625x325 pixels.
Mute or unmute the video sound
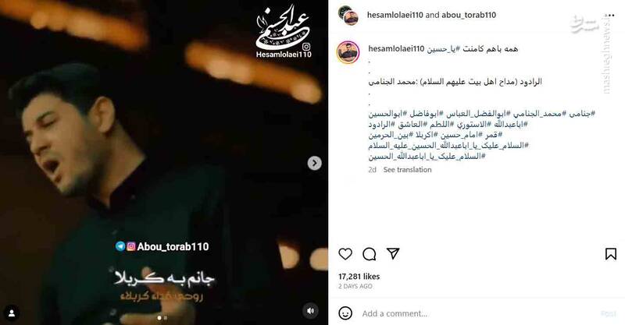pyautogui.click(x=310, y=311)
